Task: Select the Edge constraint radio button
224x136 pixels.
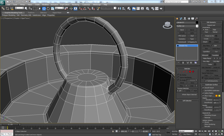Action: [211, 29]
